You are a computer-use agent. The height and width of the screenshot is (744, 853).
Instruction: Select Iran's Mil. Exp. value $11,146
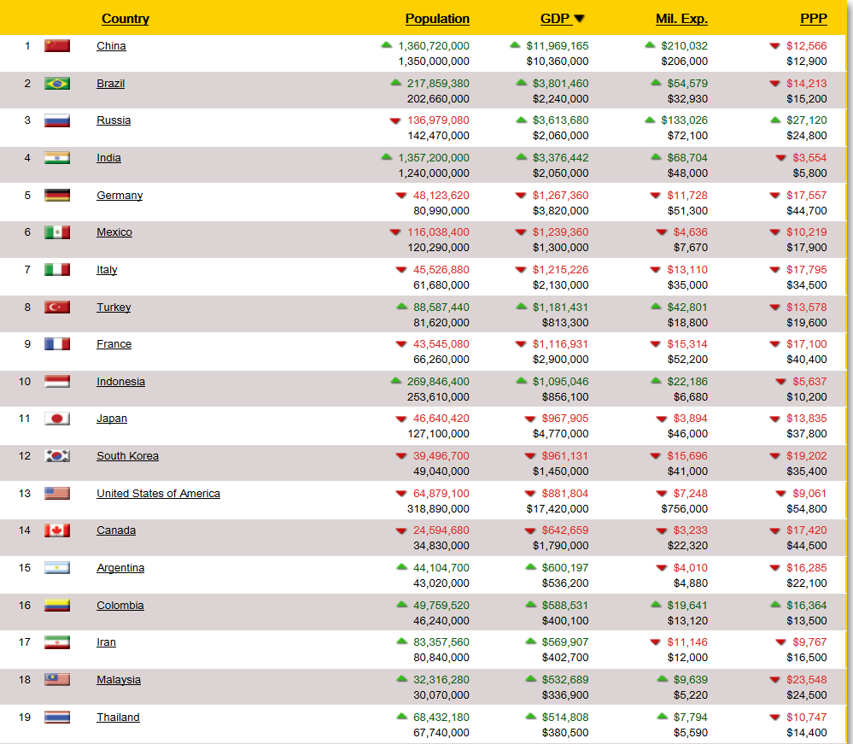(x=687, y=642)
